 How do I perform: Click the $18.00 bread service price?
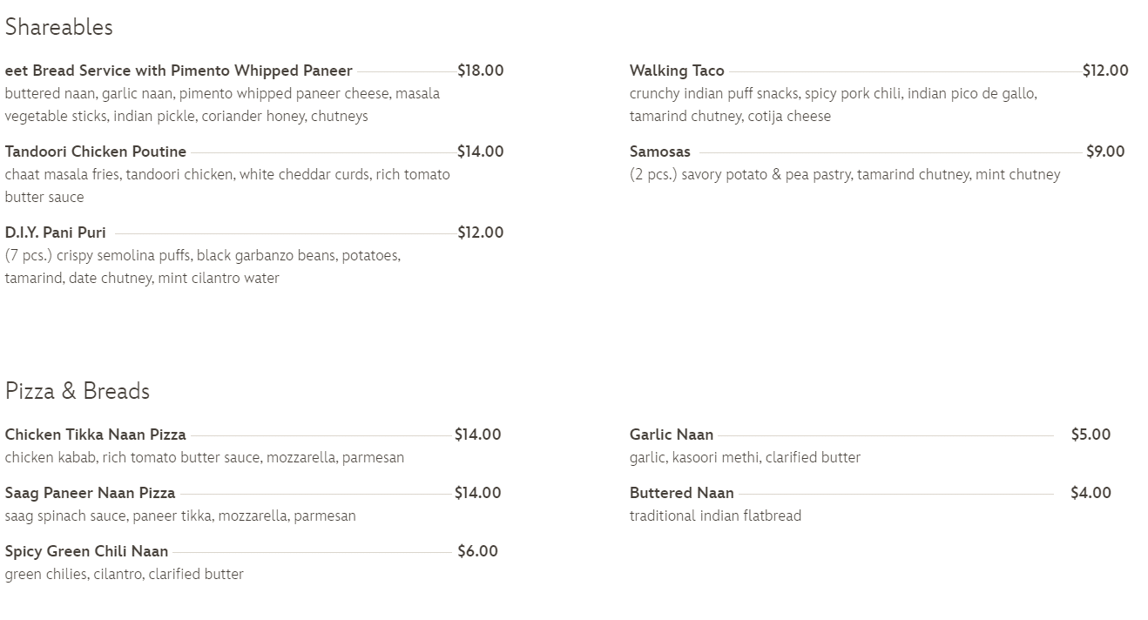point(481,71)
